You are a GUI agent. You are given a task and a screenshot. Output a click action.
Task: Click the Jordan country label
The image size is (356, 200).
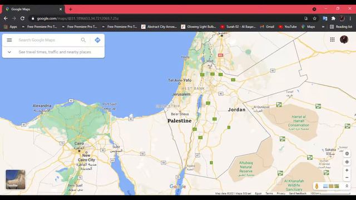point(236,109)
